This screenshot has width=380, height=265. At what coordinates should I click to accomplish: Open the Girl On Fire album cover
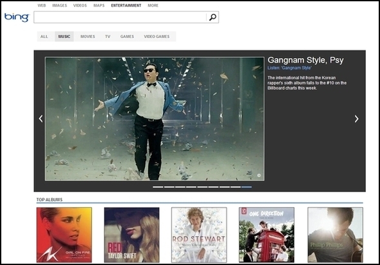coord(64,235)
